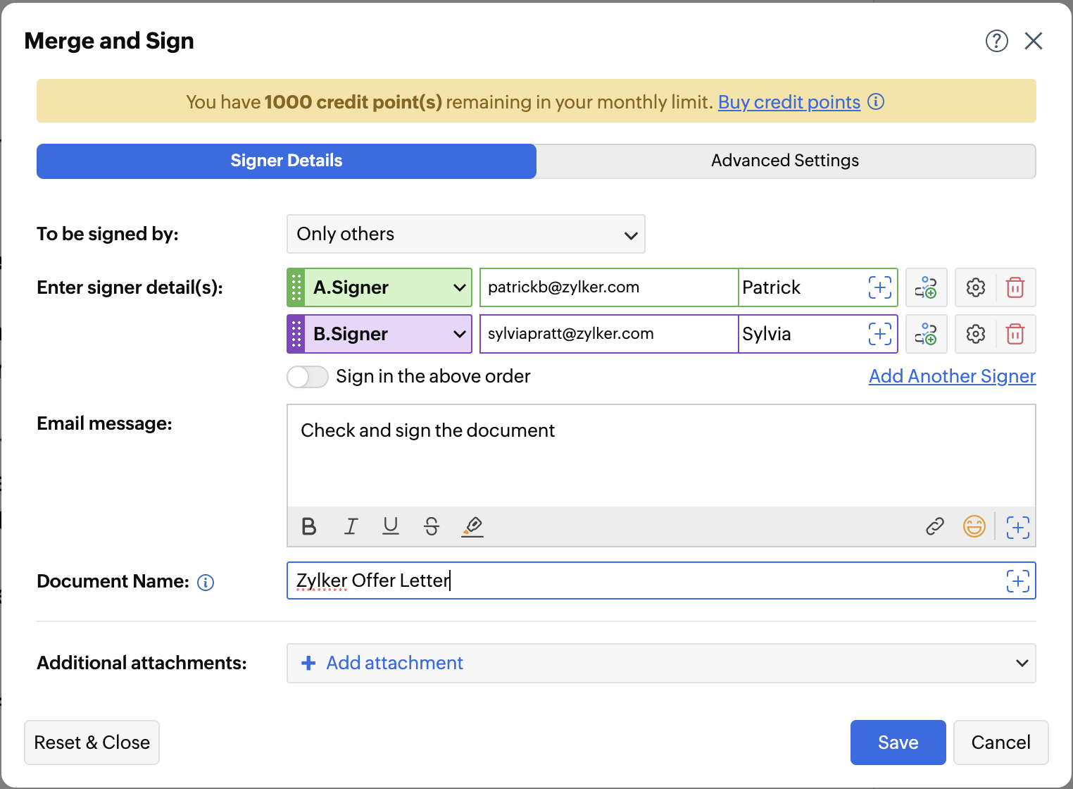Screen dimensions: 1073x789
Task: Apply italic formatting in email message
Action: (351, 526)
